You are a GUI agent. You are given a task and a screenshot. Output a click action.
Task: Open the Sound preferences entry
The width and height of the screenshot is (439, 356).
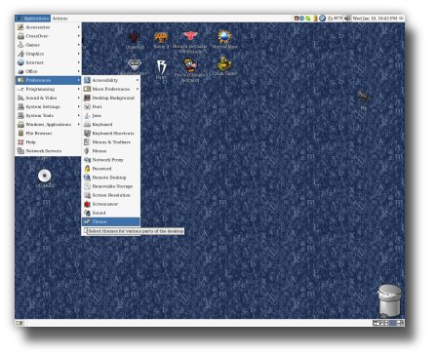point(111,213)
